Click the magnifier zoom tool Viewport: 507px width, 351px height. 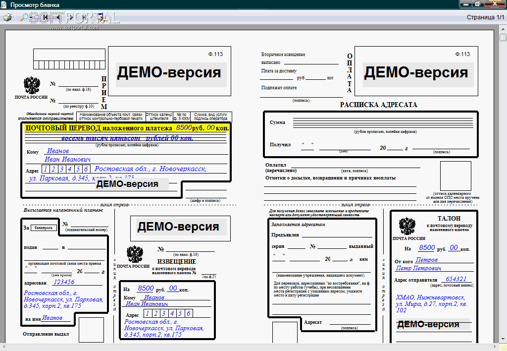tap(24, 17)
